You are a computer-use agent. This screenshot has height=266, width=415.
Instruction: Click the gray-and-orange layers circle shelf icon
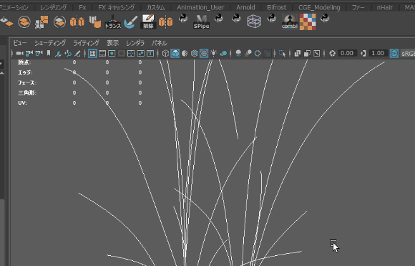point(59,22)
